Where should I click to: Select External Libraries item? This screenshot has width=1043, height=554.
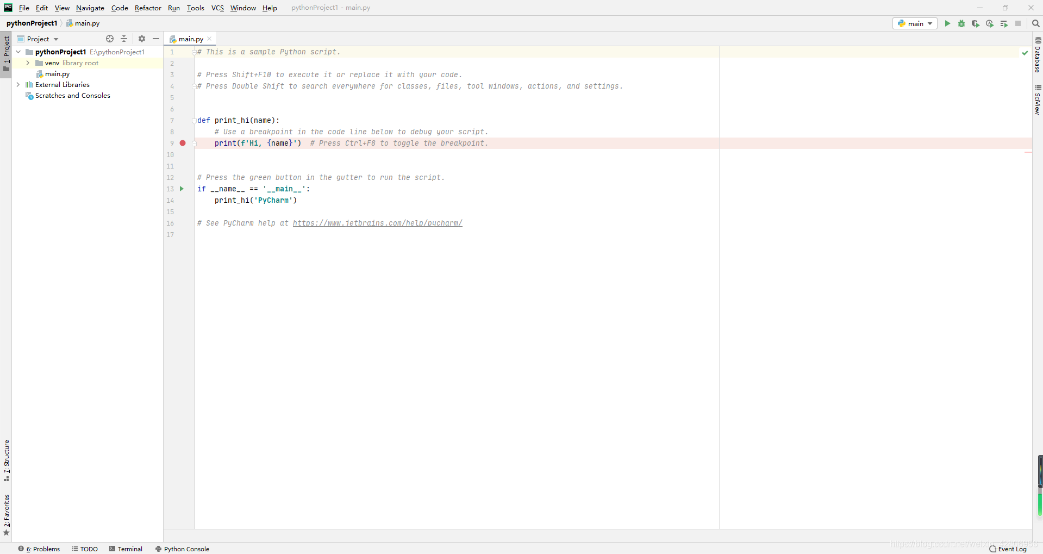coord(62,85)
